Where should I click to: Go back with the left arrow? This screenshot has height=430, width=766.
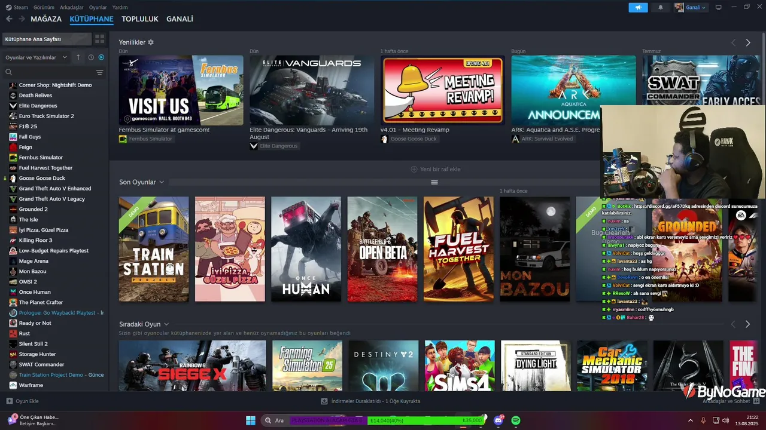[x=9, y=19]
